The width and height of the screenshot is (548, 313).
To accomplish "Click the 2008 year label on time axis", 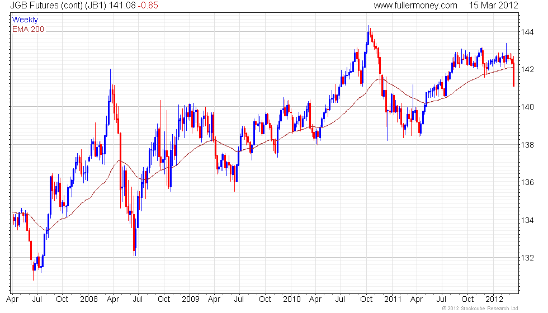I will point(89,300).
